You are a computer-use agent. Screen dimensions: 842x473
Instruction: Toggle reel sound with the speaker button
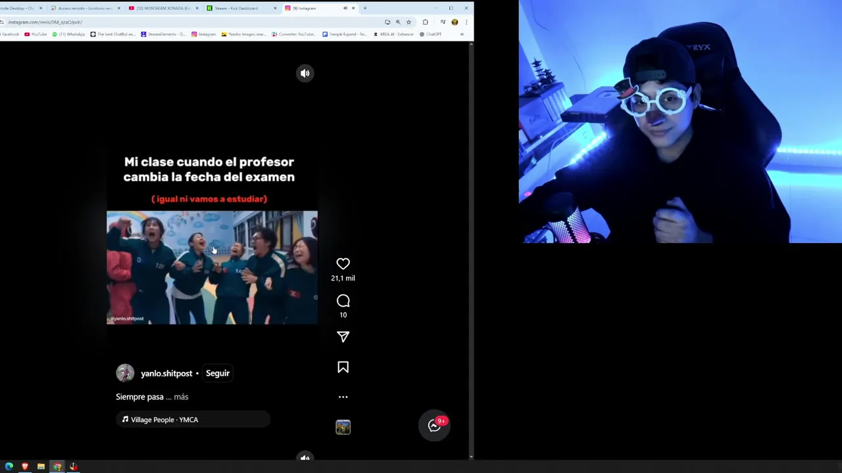point(305,73)
